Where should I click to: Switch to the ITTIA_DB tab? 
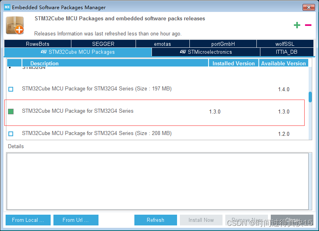click(x=287, y=52)
